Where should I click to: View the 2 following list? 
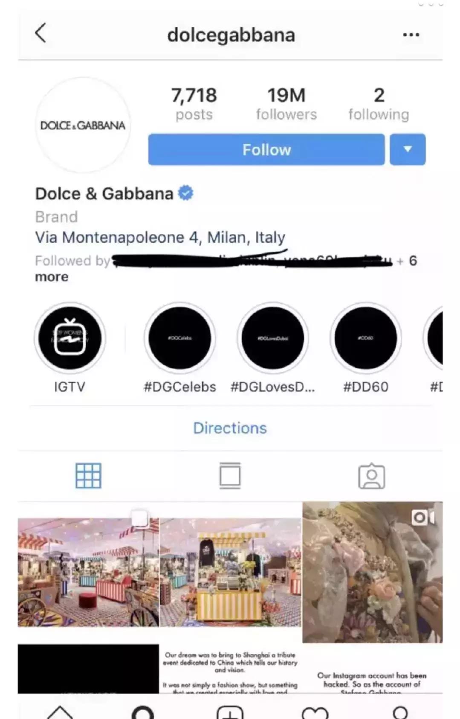(379, 104)
